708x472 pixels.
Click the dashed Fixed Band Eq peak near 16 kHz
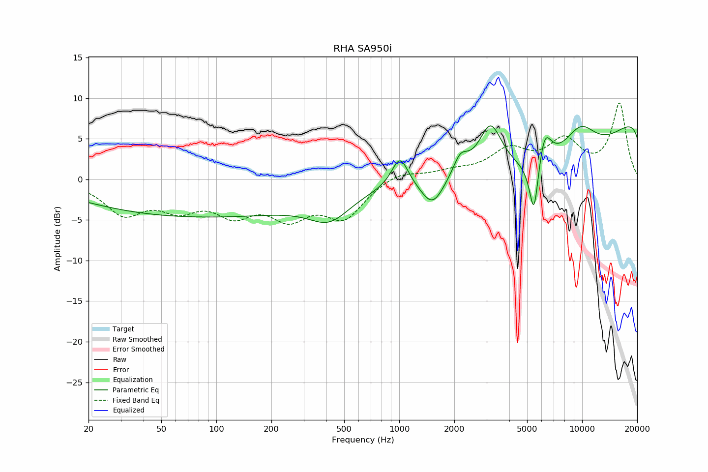click(x=619, y=103)
